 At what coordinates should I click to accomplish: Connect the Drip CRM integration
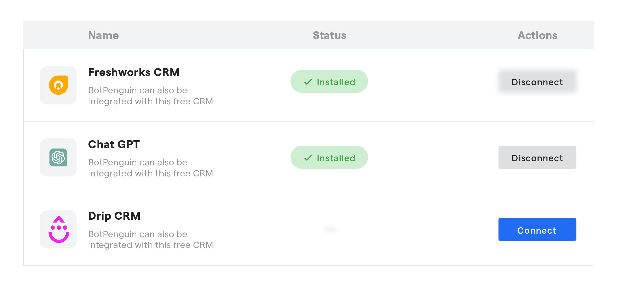click(537, 230)
